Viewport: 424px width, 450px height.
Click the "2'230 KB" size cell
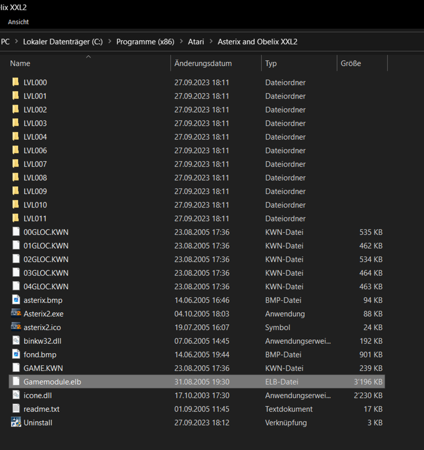368,395
